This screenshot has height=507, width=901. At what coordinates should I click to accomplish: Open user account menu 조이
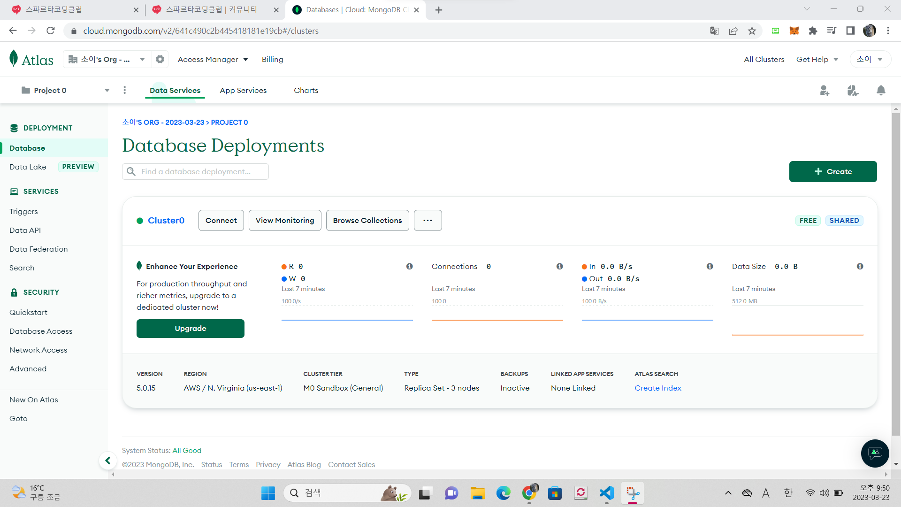pos(870,59)
